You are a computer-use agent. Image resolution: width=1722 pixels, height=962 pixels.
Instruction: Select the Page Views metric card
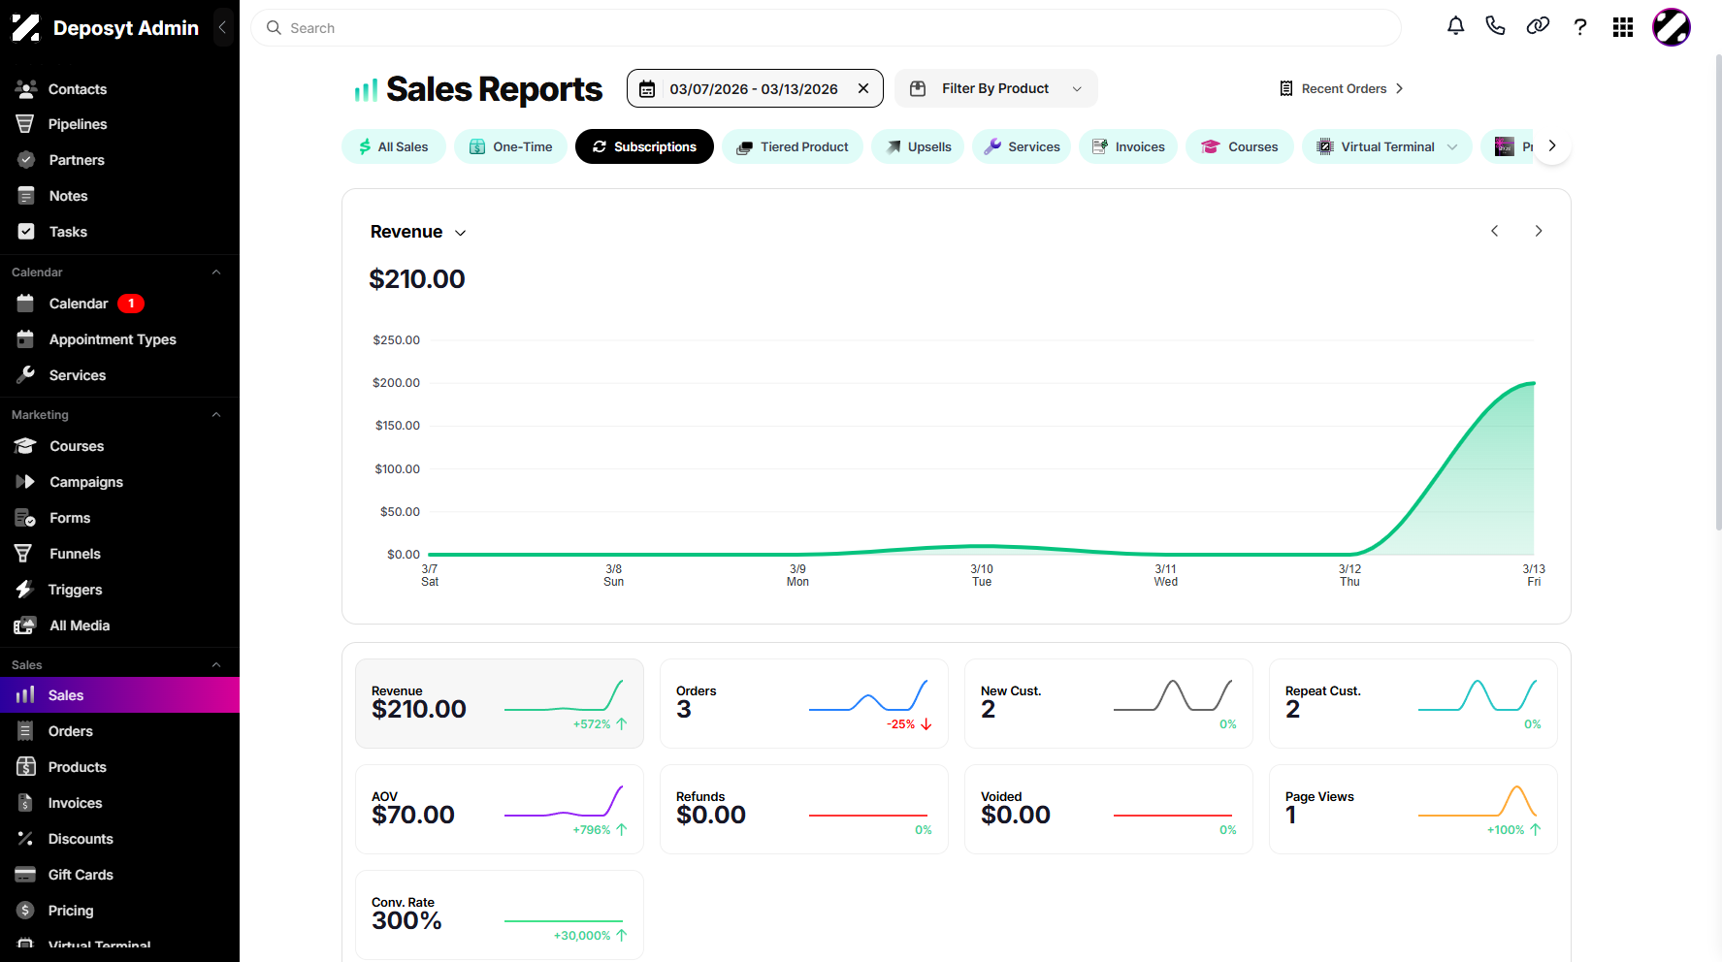[1413, 810]
